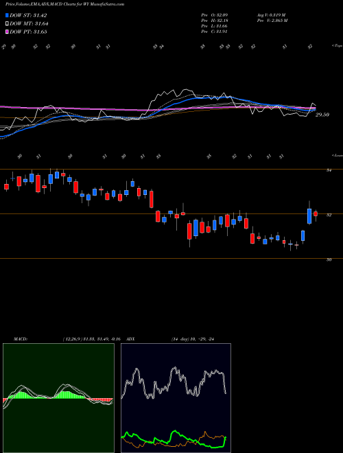This screenshot has height=453, width=343.
Task: Click the 'Pre V: 2.365 M' volume text
Action: click(x=272, y=21)
